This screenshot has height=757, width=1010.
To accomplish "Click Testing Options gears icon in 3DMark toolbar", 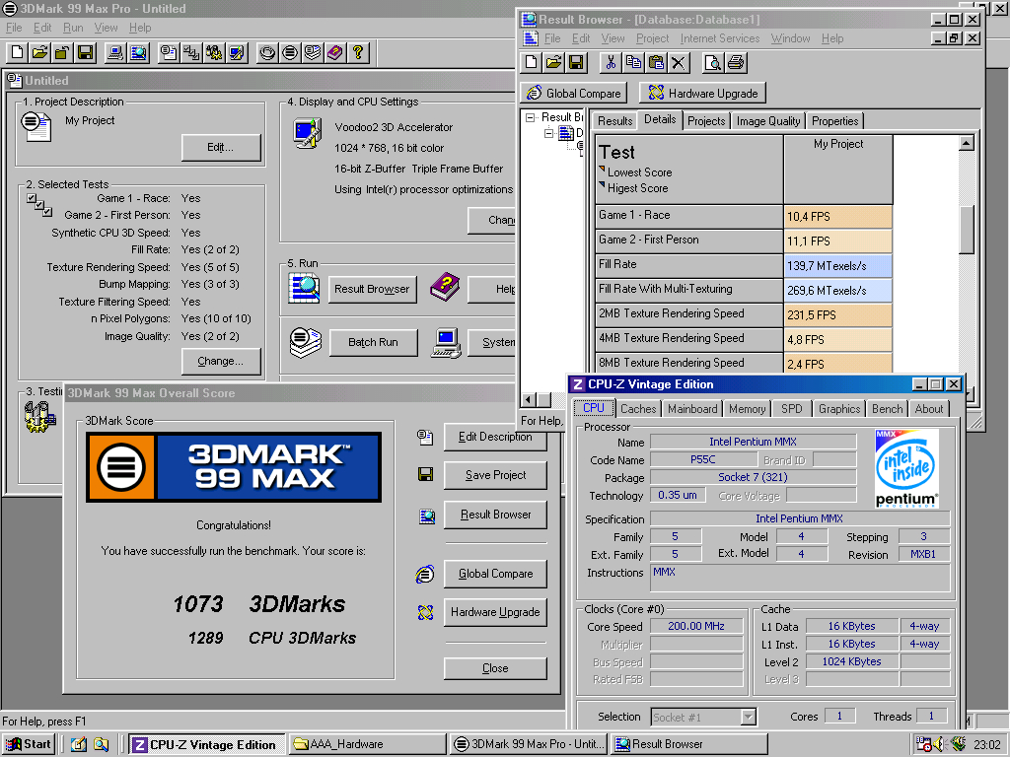I will click(214, 52).
